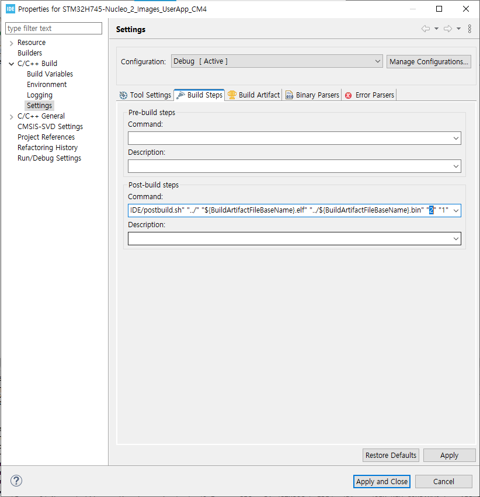Click the back navigation arrow icon

(426, 29)
